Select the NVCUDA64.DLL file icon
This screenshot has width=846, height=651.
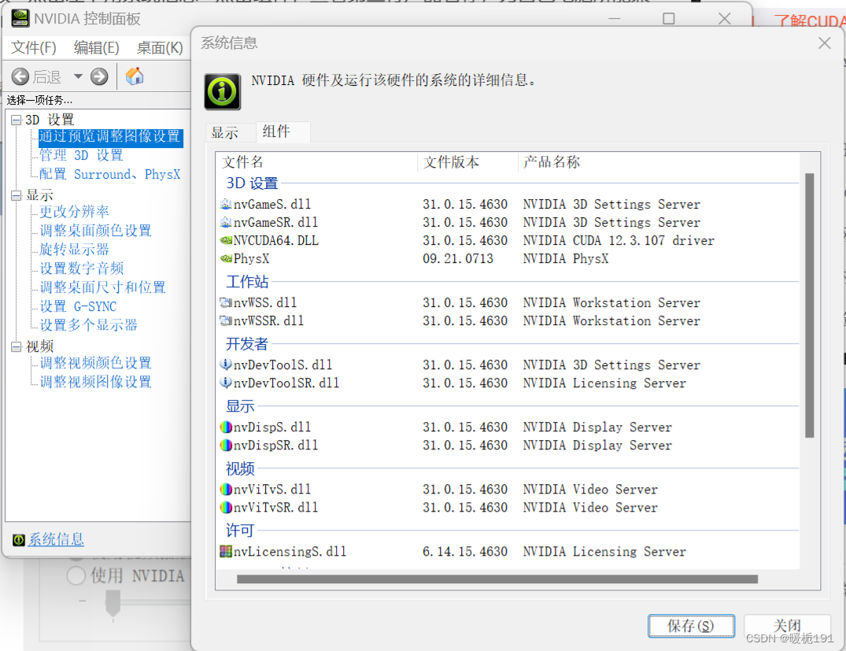click(x=226, y=240)
